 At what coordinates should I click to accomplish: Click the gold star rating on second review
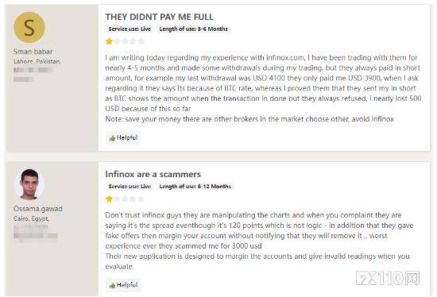(x=109, y=199)
